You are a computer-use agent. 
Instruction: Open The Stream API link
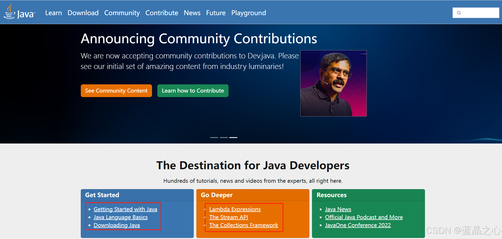click(x=229, y=217)
